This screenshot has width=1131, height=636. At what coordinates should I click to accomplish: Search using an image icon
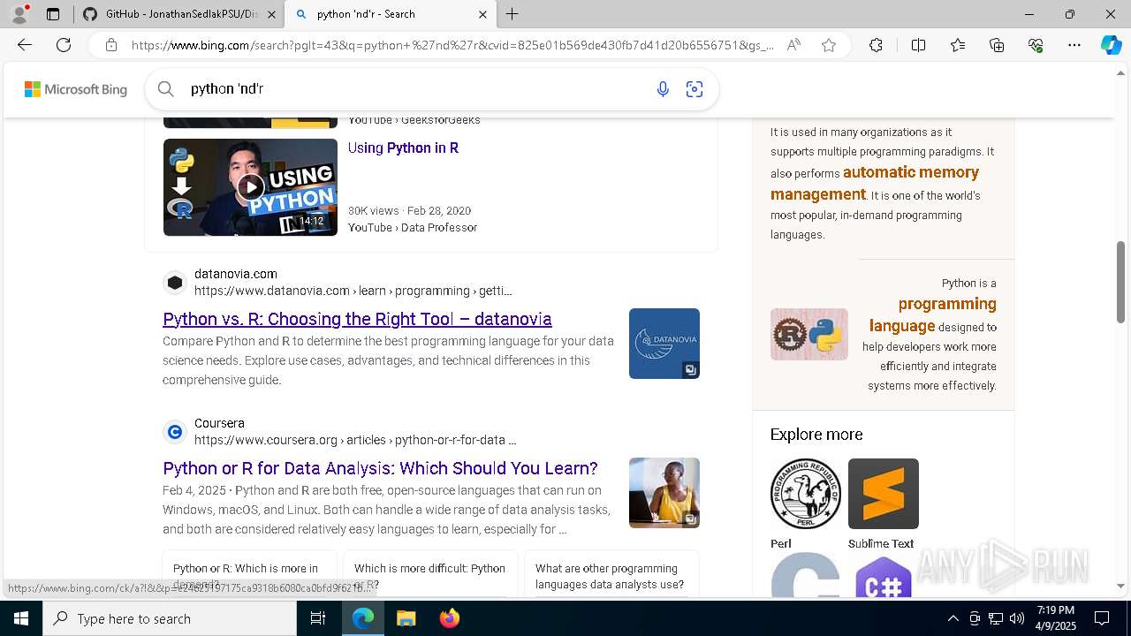(695, 89)
